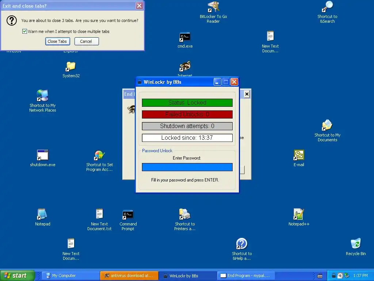This screenshot has height=281, width=374.
Task: Open the Notepad++ desktop shortcut
Action: (x=299, y=214)
